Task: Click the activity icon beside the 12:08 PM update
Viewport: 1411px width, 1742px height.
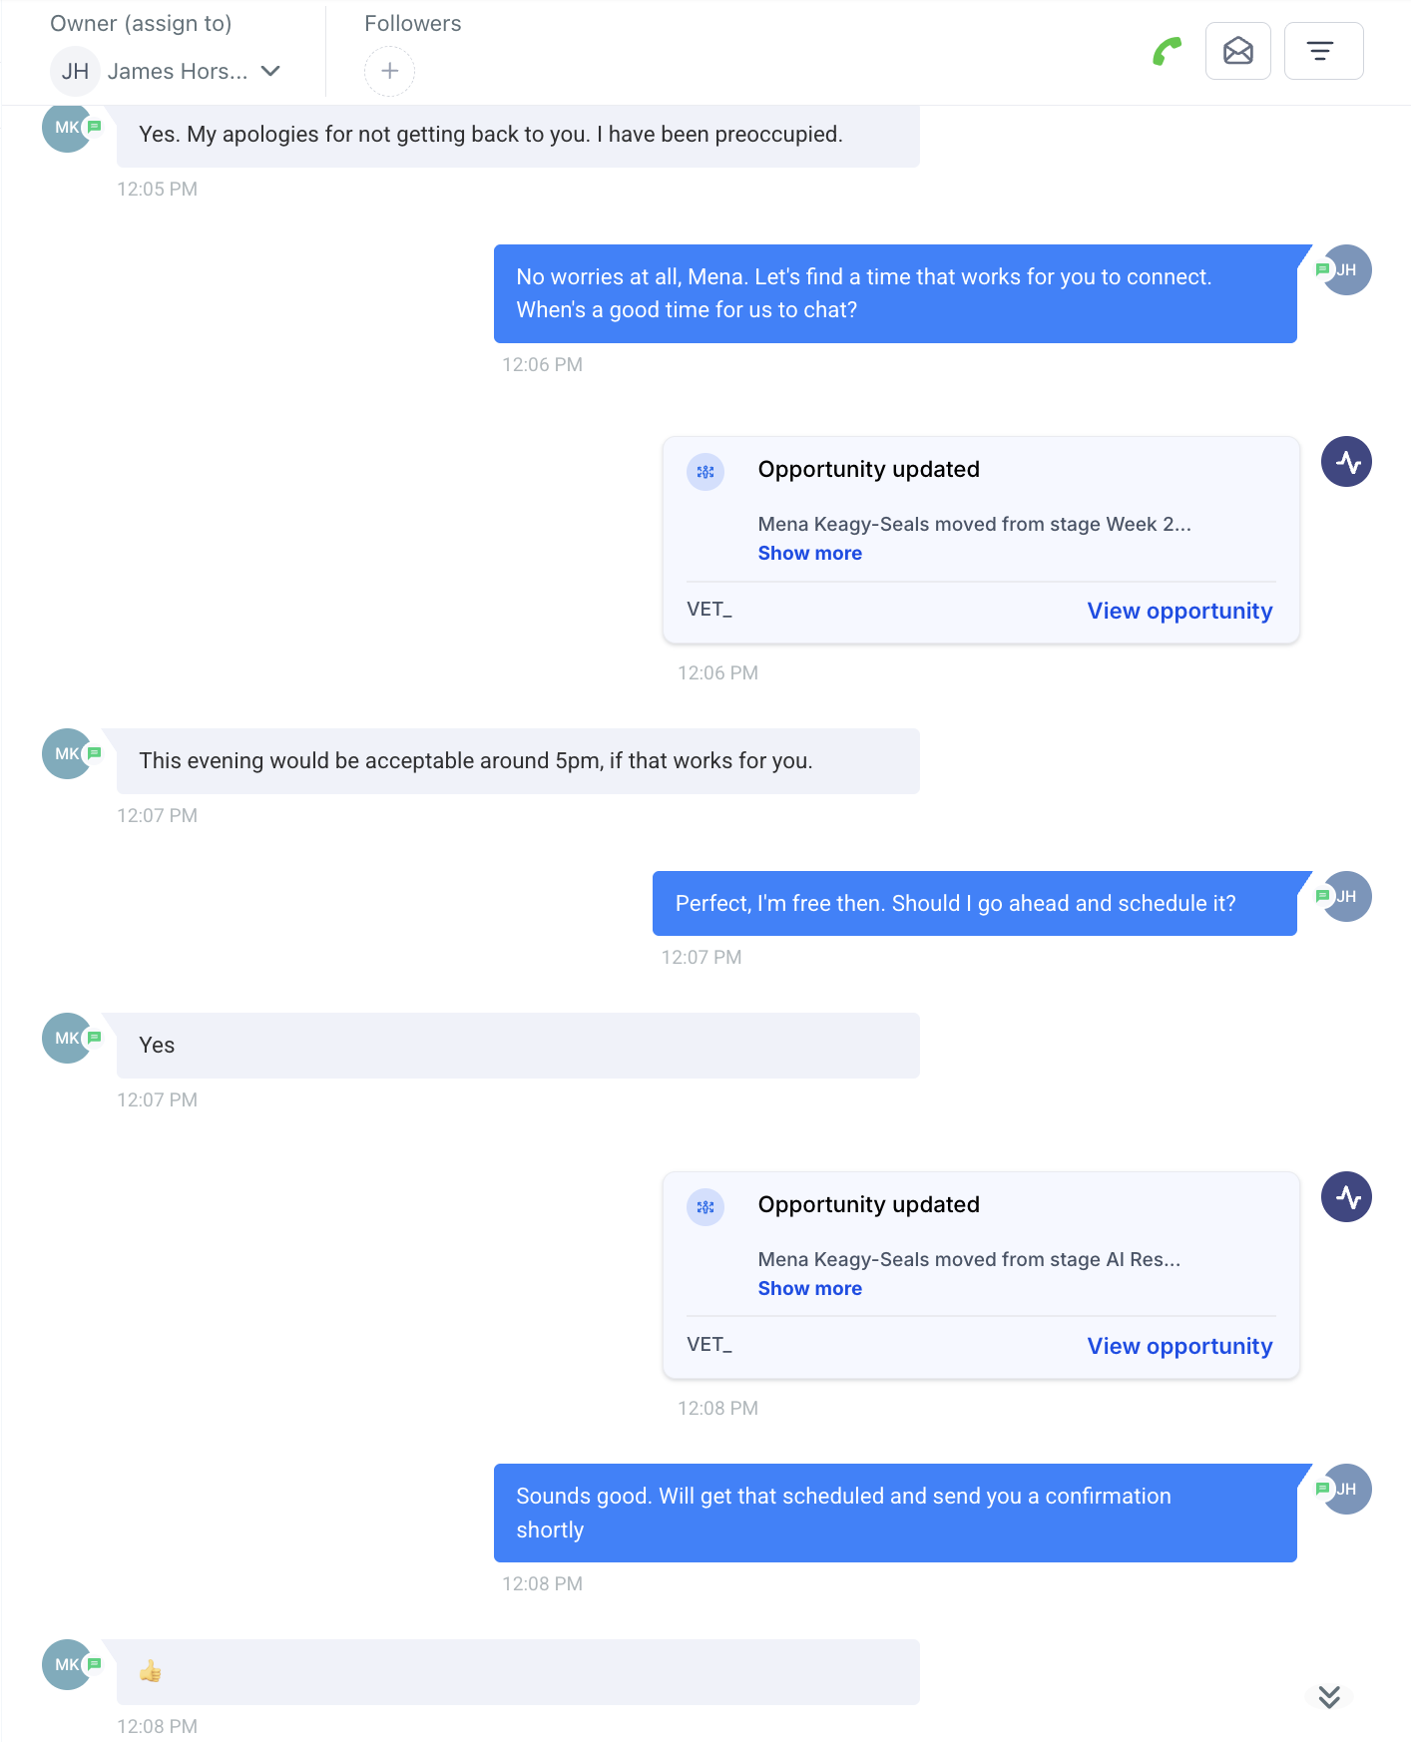Action: coord(1346,1197)
